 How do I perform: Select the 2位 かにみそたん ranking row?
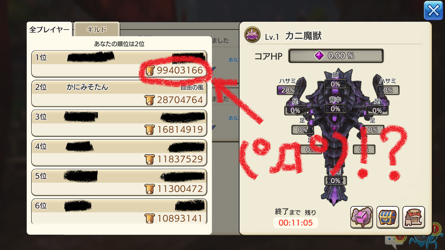[x=119, y=93]
